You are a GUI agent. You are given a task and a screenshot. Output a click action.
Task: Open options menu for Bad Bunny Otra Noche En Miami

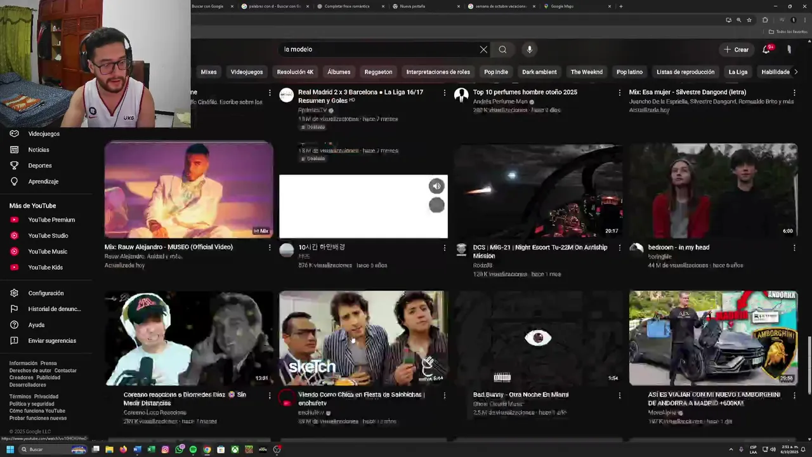coord(619,395)
